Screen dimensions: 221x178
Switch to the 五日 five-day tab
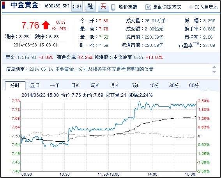pyautogui.click(x=35, y=85)
